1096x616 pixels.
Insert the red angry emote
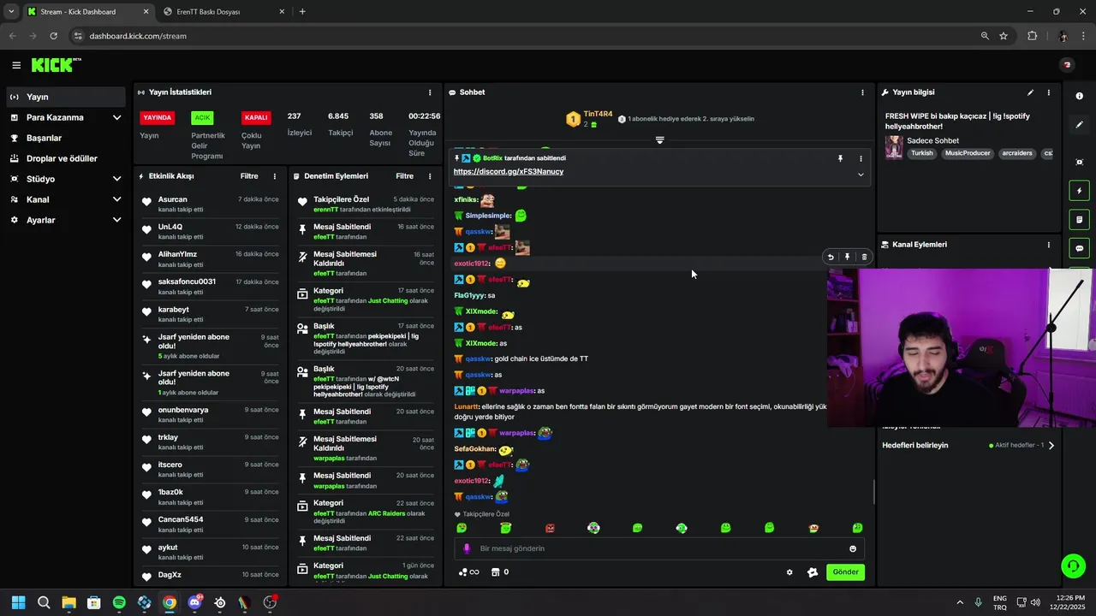click(550, 528)
